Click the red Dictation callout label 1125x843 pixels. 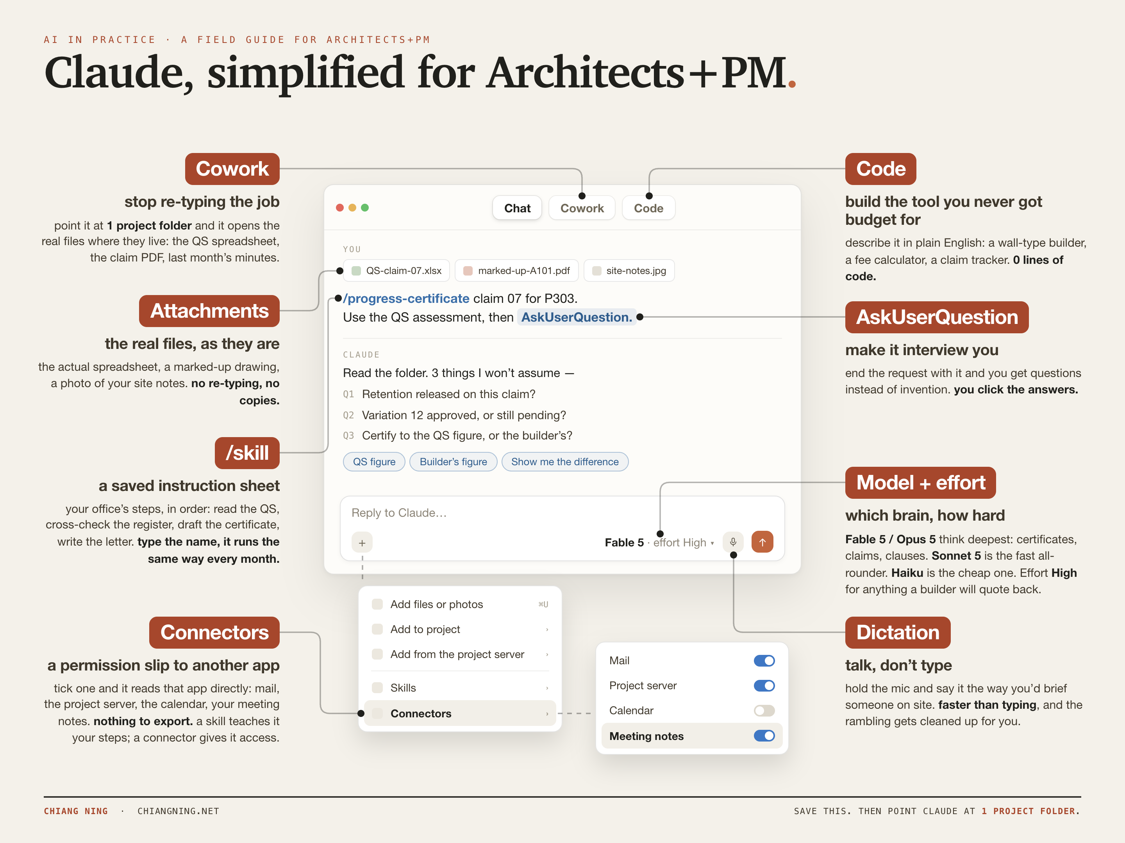click(x=898, y=633)
